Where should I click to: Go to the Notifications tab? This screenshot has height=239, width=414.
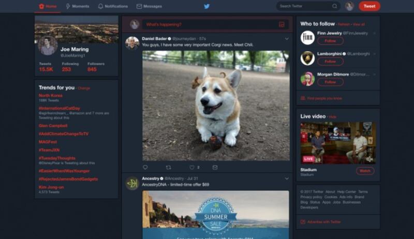coord(113,6)
